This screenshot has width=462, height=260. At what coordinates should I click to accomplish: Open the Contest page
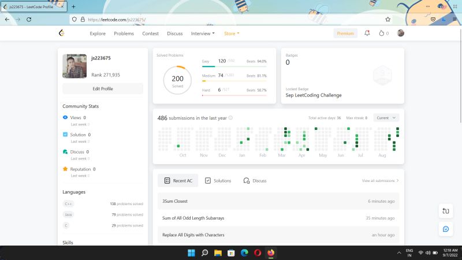coord(150,34)
